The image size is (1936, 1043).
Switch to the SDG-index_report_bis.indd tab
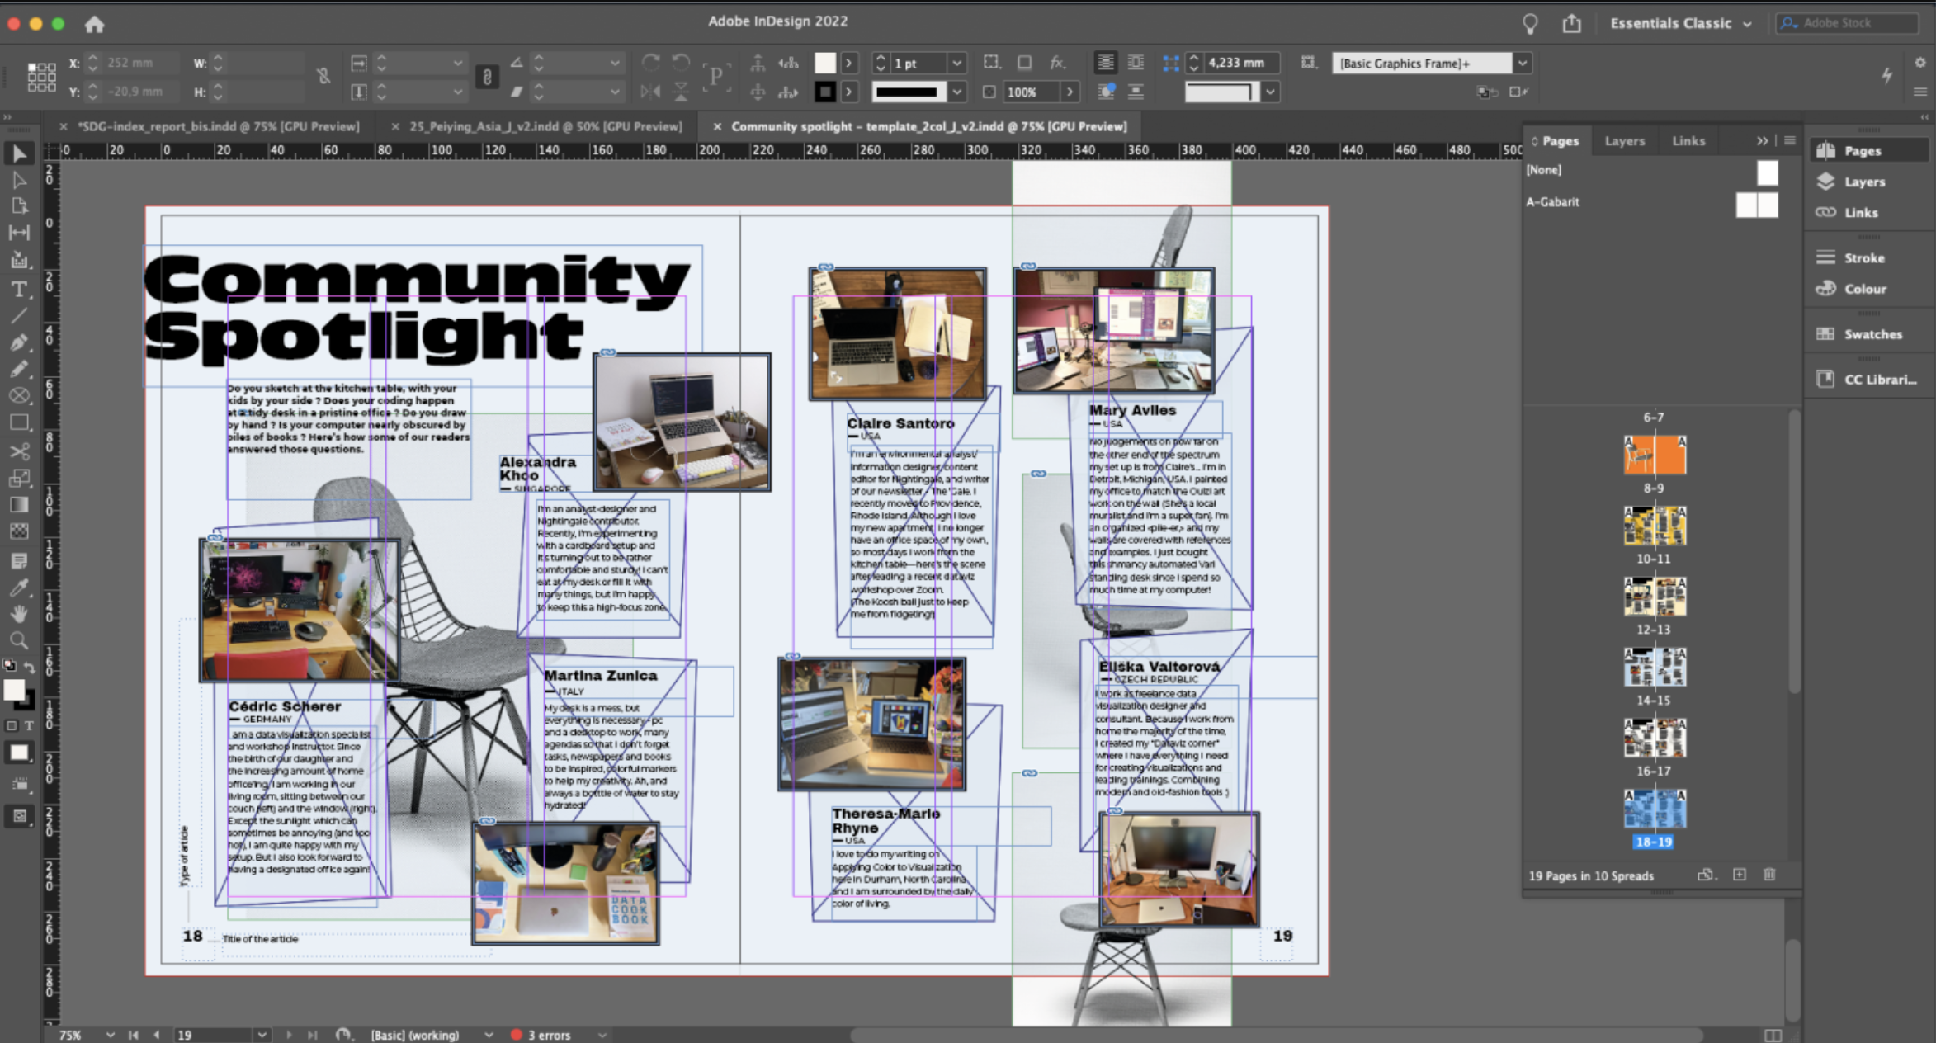218,126
